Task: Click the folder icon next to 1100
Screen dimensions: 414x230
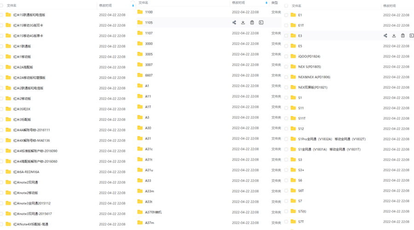Action: tap(140, 12)
